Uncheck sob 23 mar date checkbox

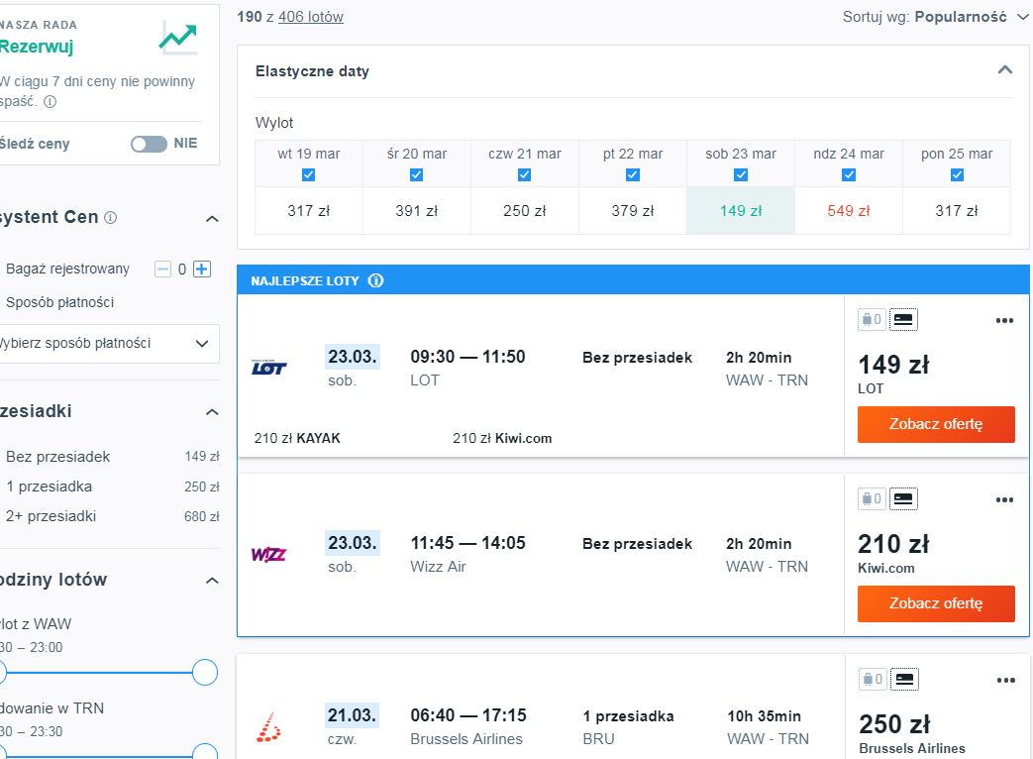coord(741,174)
